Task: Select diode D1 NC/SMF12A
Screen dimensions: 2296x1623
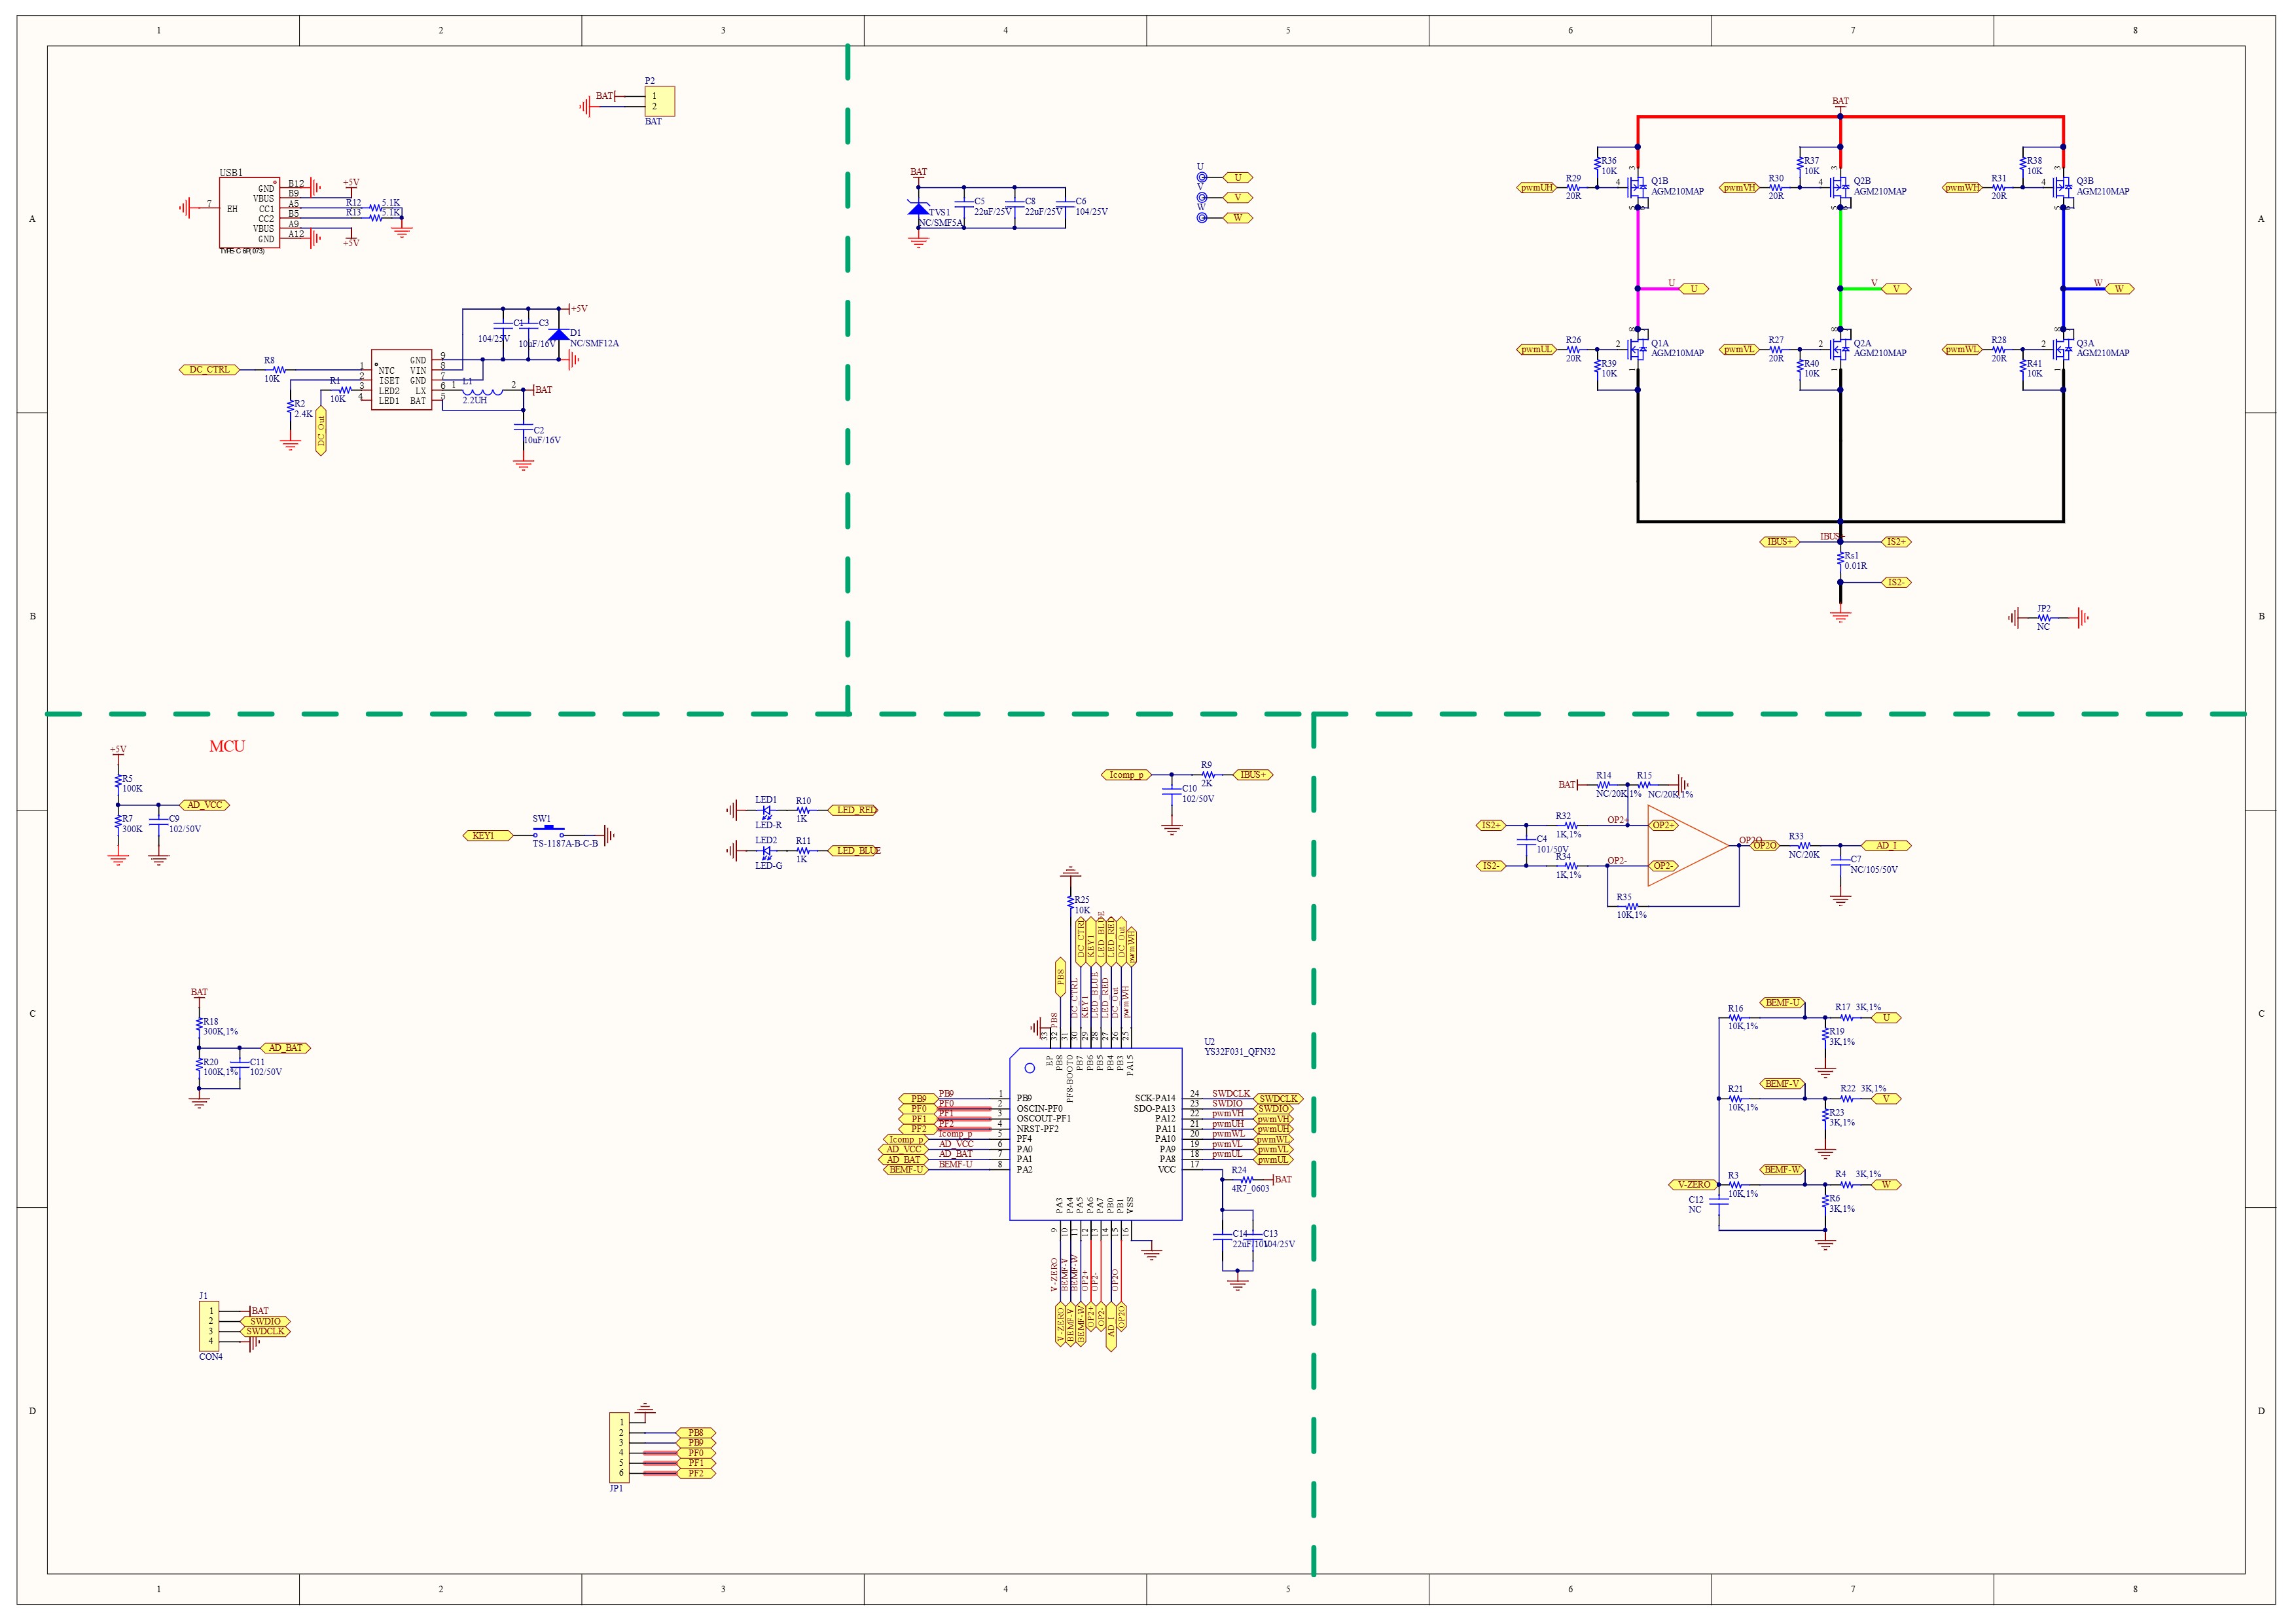Action: tap(559, 335)
